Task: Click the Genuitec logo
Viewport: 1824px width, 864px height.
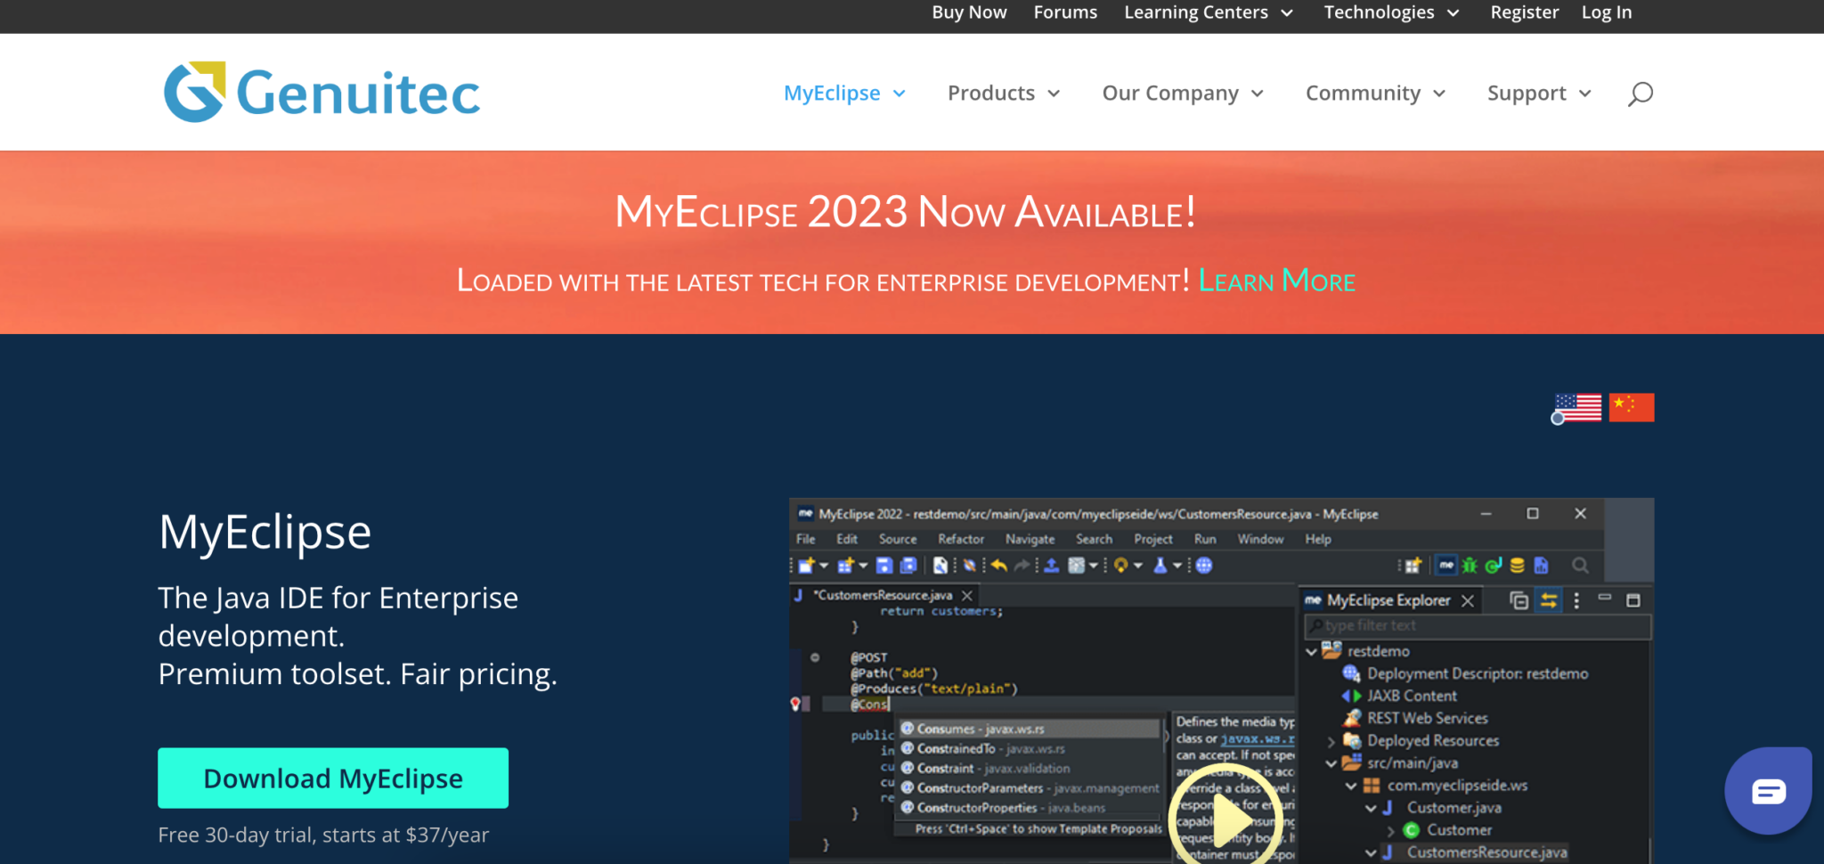Action: click(322, 92)
